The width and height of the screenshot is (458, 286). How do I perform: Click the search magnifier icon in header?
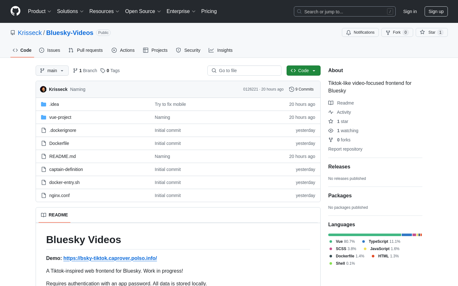point(299,11)
